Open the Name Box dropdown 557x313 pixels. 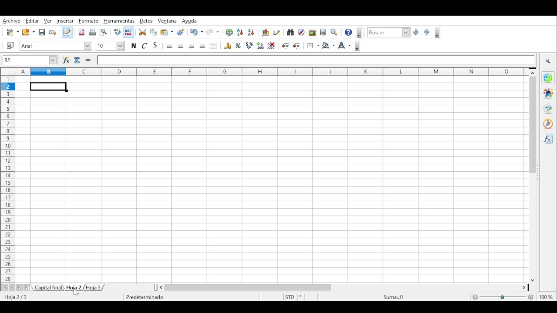coord(53,60)
